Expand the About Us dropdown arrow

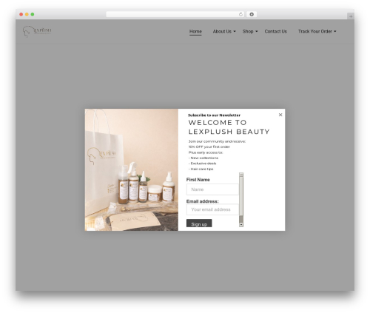[x=235, y=31]
